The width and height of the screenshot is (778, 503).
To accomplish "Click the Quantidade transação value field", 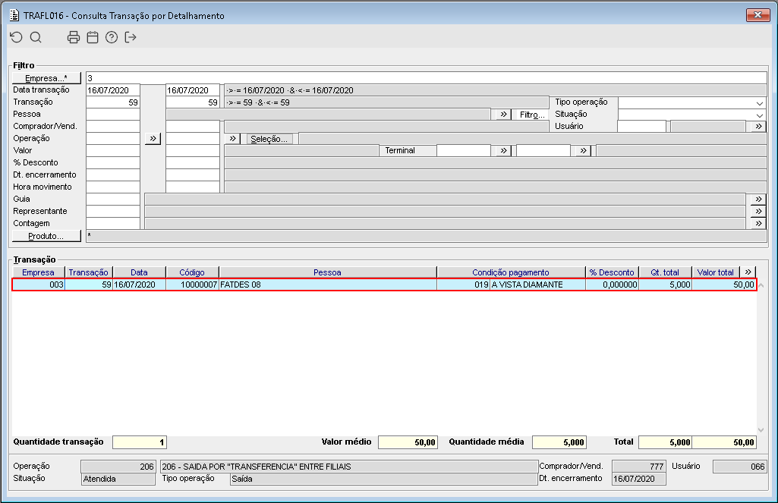I will point(140,442).
